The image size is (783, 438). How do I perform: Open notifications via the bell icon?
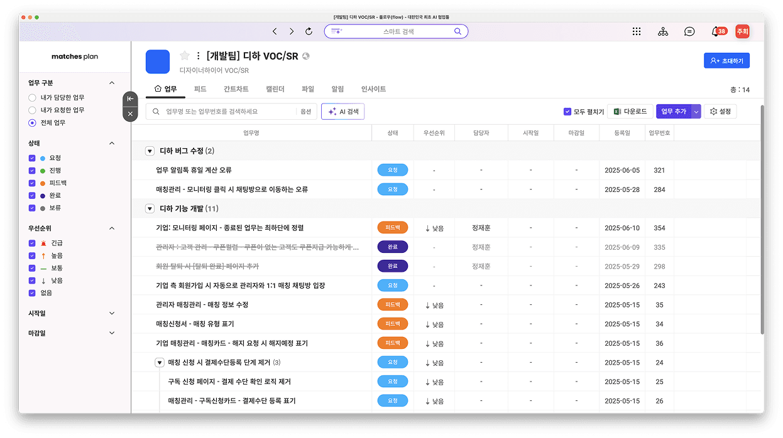coord(715,31)
